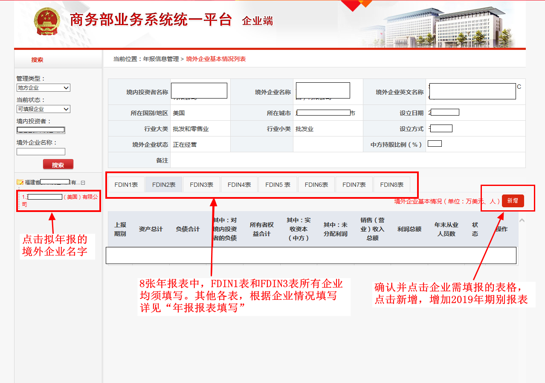Open the FDIN3表 tab
Screen dimensions: 545x383
[x=201, y=185]
